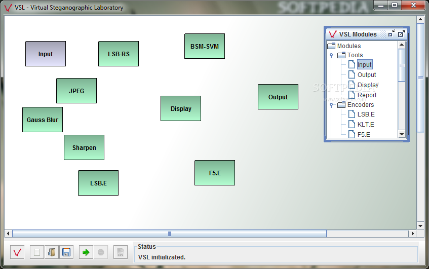Click the canvas vertical scrollbar thumb
The height and width of the screenshot is (269, 429).
[x=420, y=78]
